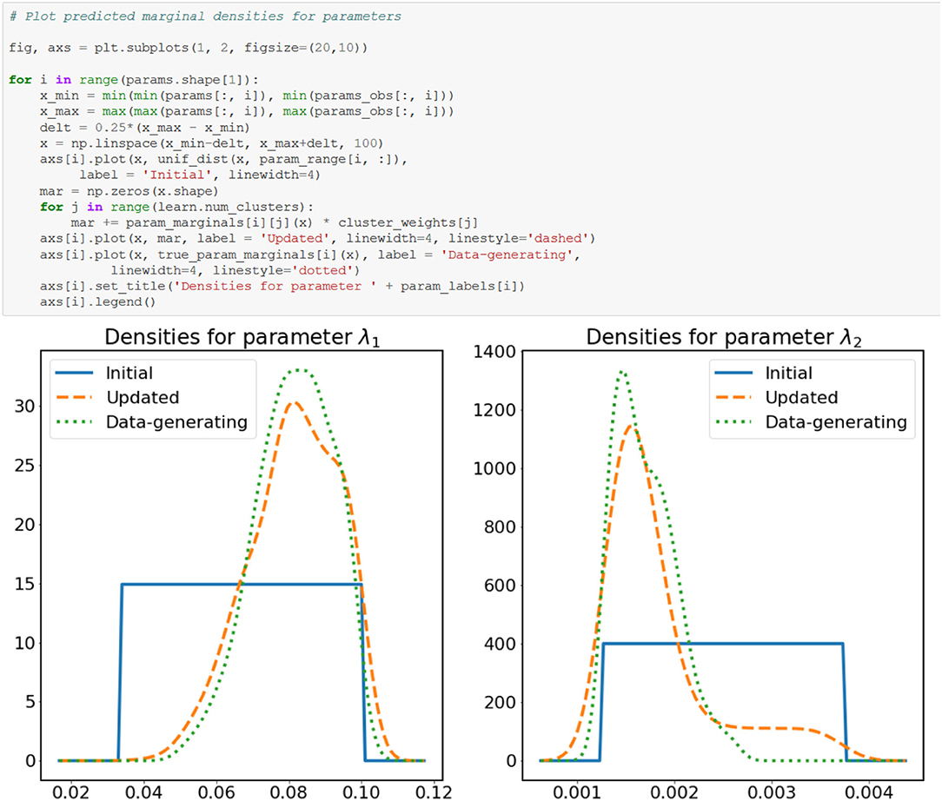Click the np.linspace code line

pyautogui.click(x=211, y=143)
